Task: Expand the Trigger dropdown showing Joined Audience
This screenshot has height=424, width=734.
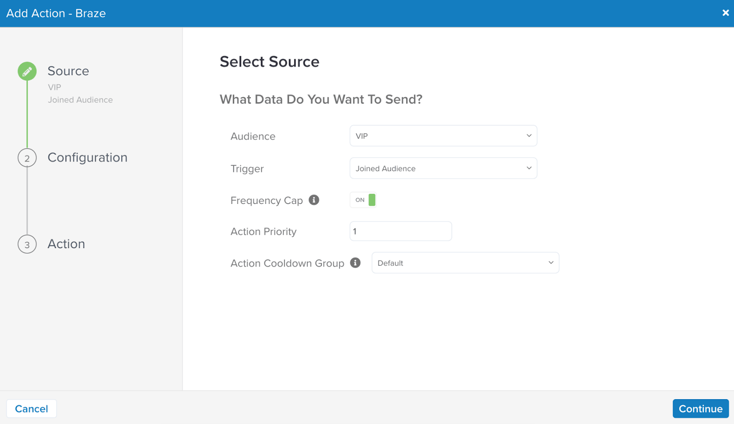Action: 443,168
